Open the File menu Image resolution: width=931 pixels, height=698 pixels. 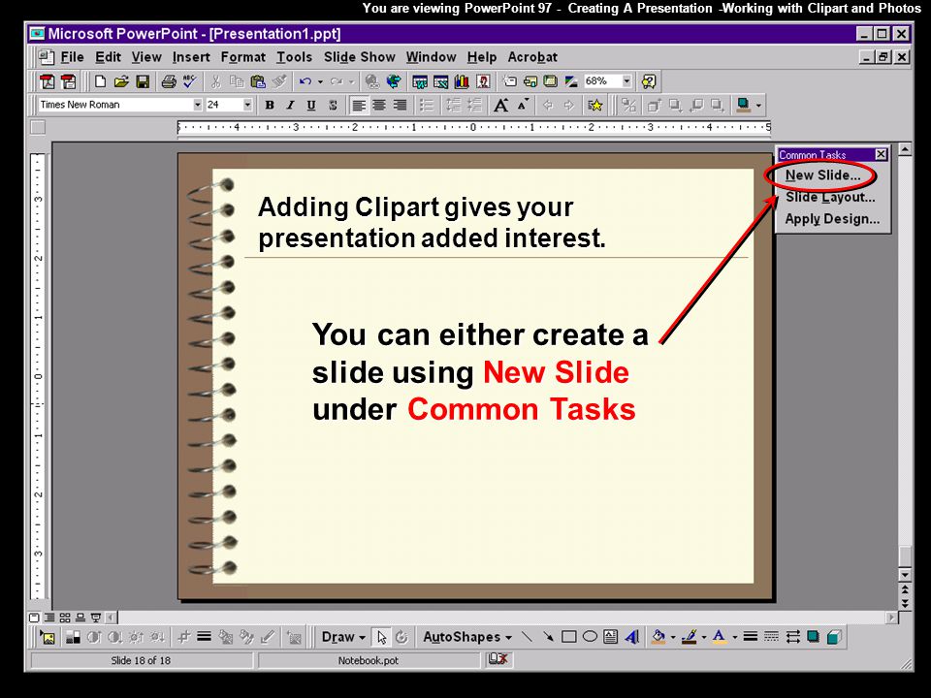(72, 57)
